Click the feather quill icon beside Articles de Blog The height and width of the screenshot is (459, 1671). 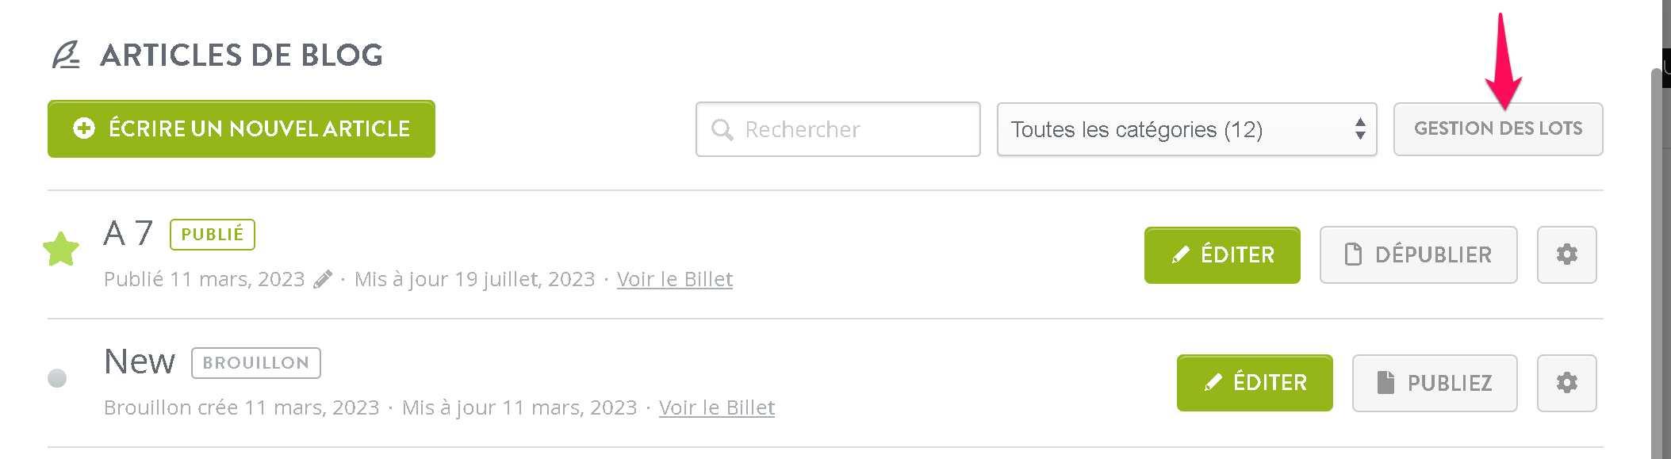pyautogui.click(x=67, y=55)
